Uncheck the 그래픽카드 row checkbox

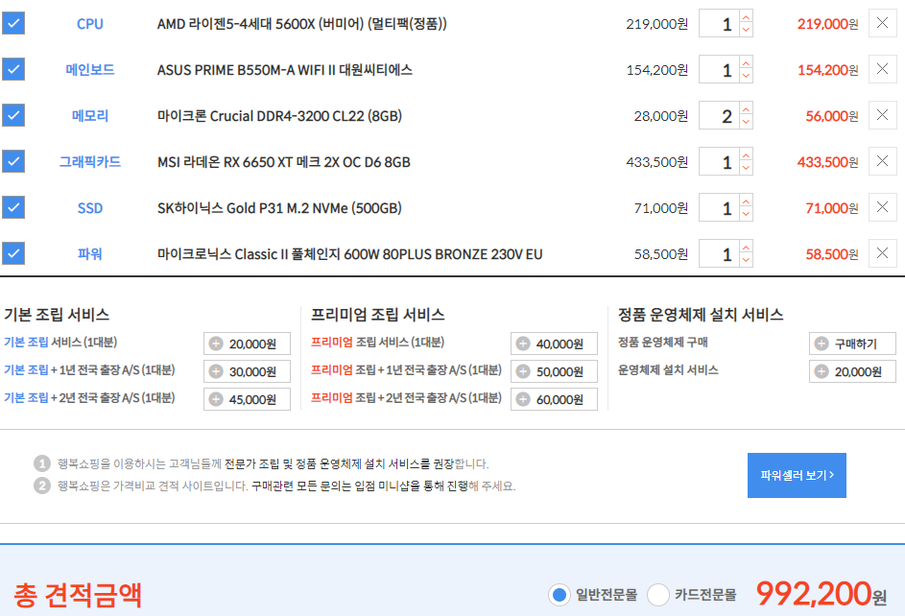click(13, 161)
